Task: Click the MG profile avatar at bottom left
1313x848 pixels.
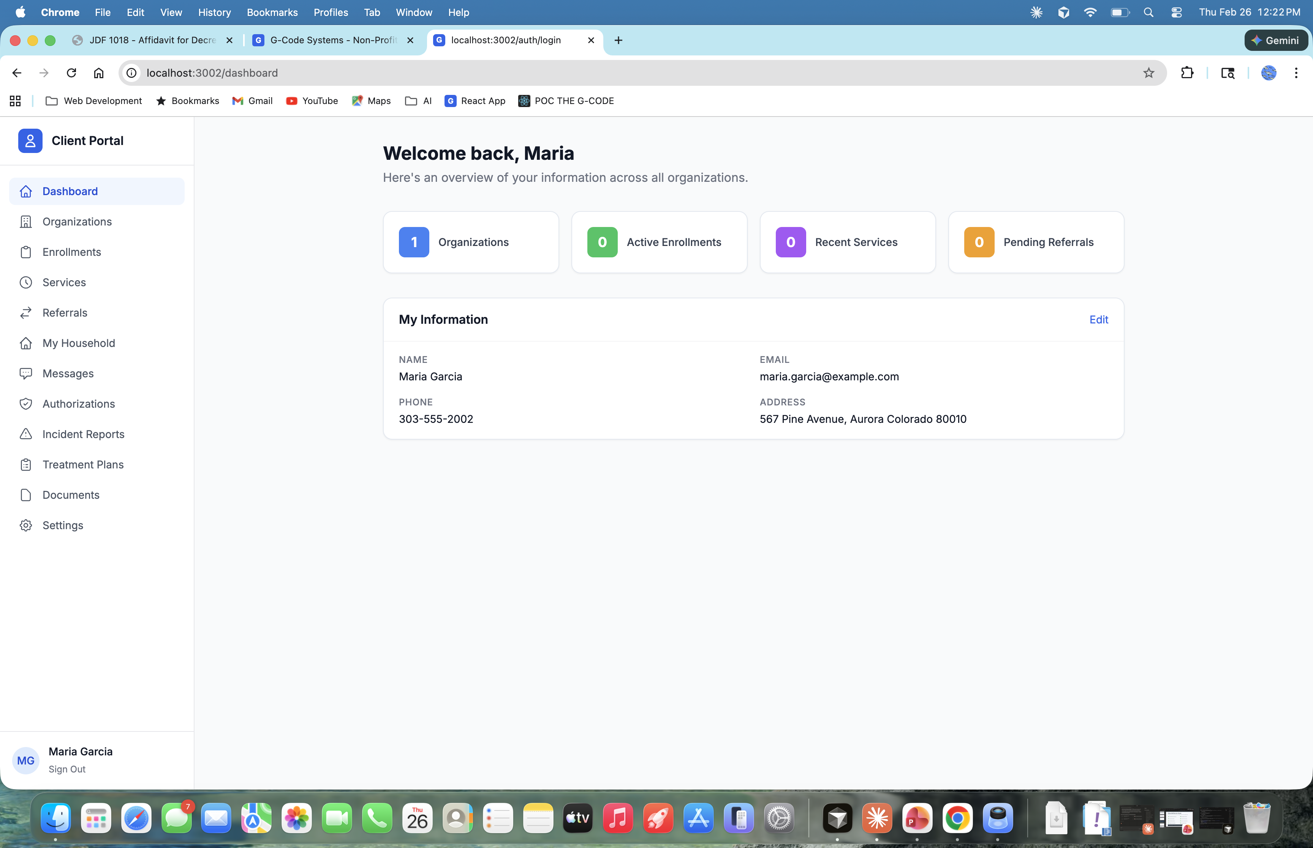Action: point(26,760)
